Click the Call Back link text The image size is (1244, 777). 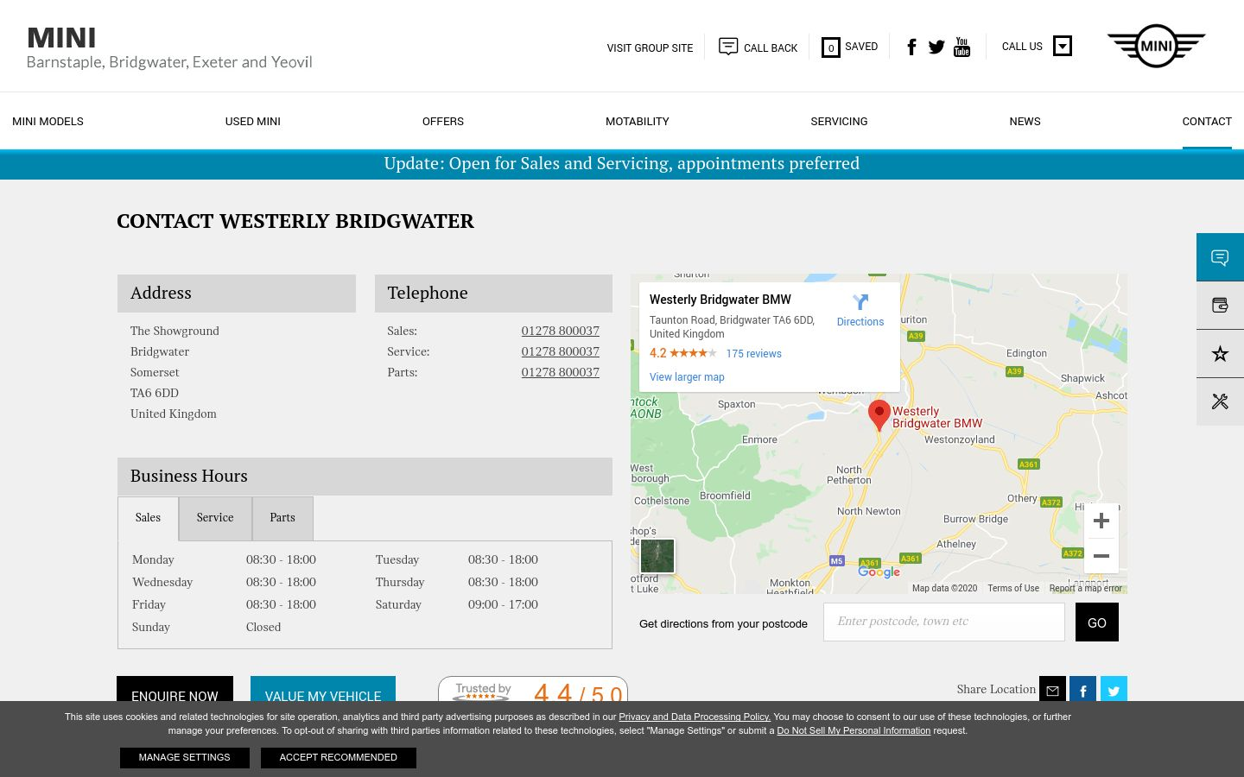(771, 48)
